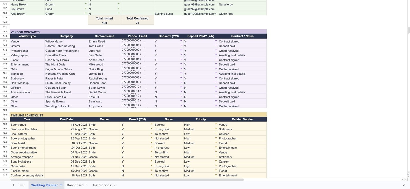Viewport: 410px width, 189px height.
Task: Switch to the Dashboard sheet tab
Action: 75,185
